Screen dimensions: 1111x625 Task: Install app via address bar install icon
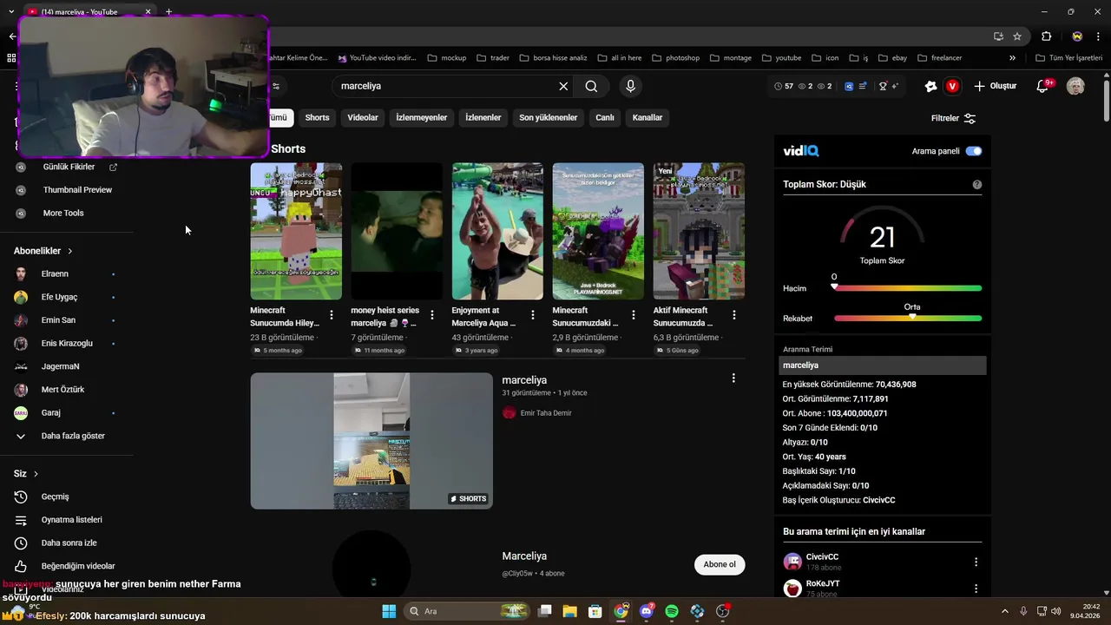pos(998,36)
